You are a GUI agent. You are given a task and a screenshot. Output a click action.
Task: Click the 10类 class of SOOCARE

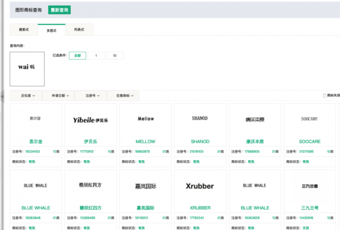tap(330, 152)
